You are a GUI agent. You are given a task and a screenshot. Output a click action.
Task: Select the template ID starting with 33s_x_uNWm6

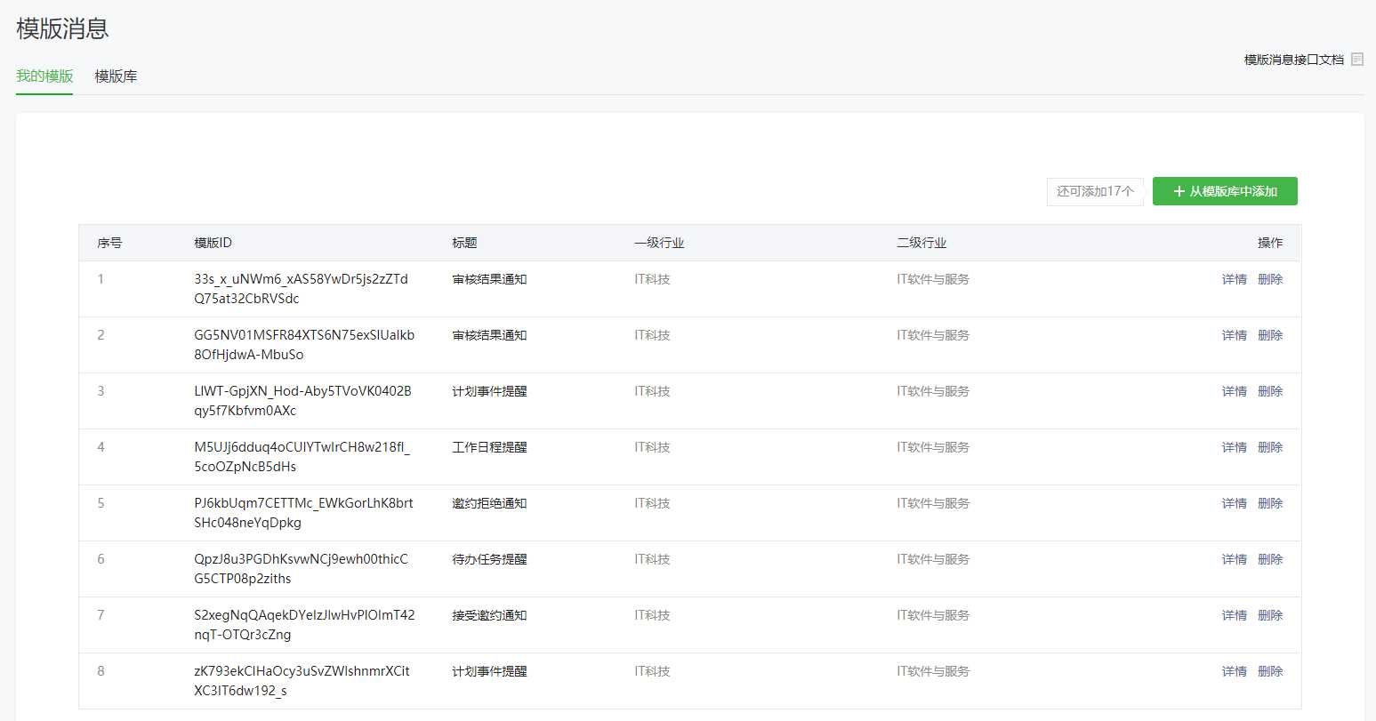point(301,289)
